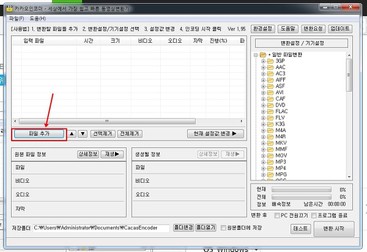Viewport: 367px width, 252px height.
Task: Click the 카카오인코더 title bar app icon
Action: click(9, 9)
